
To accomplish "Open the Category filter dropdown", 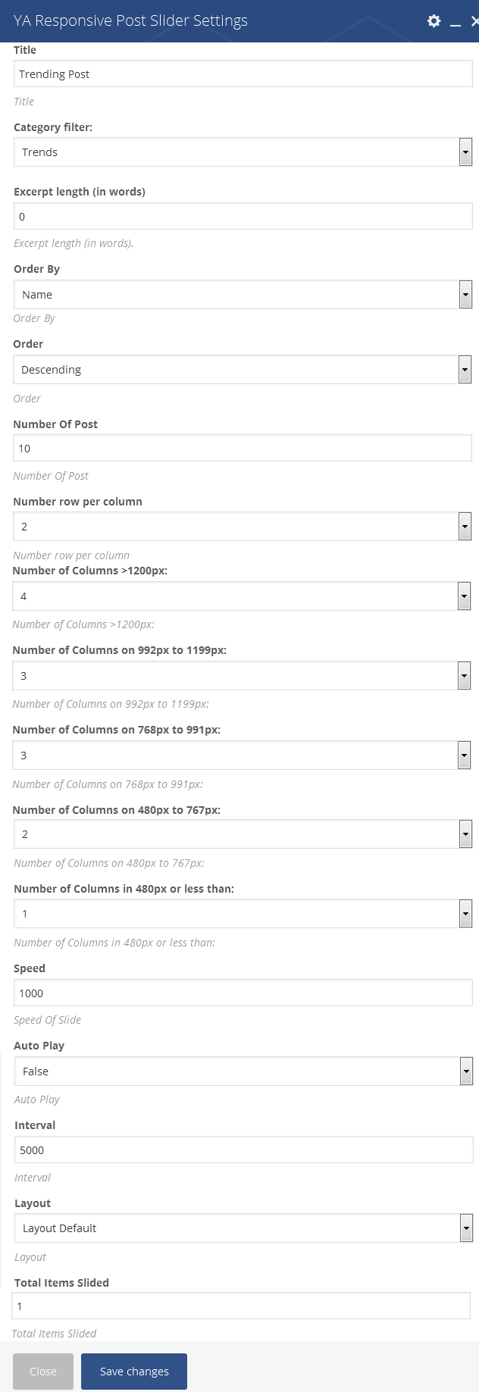I will pos(243,152).
